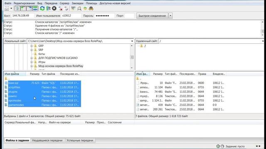Sort remote list by Владеле... column

219,74
